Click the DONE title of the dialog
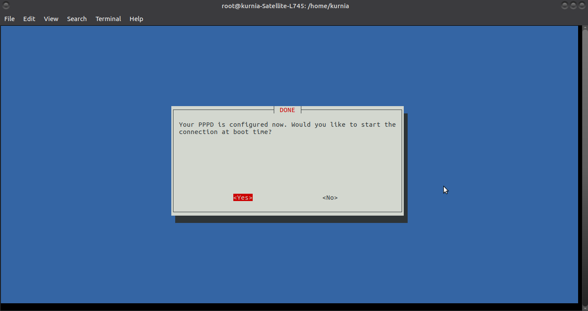The image size is (588, 311). click(287, 110)
